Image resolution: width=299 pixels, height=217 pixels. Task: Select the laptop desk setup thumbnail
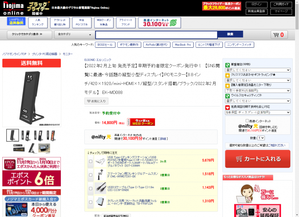tap(44, 148)
